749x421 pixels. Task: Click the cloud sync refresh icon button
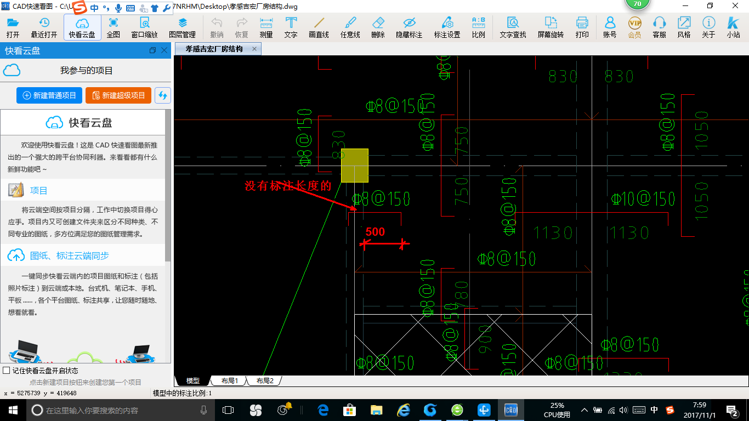(x=163, y=95)
